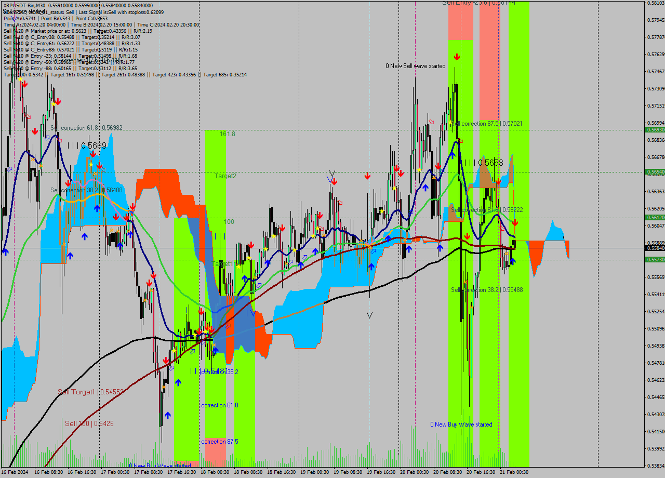Click the 0.5541 value on price scale

[x=656, y=294]
